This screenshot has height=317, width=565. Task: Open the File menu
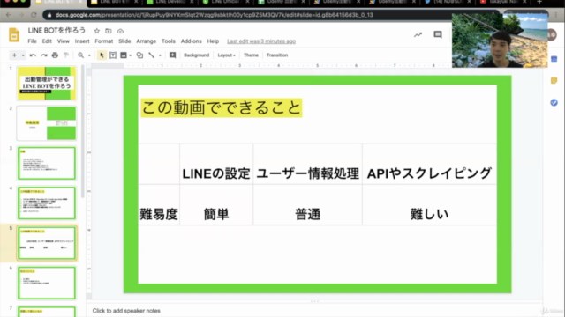pyautogui.click(x=32, y=41)
